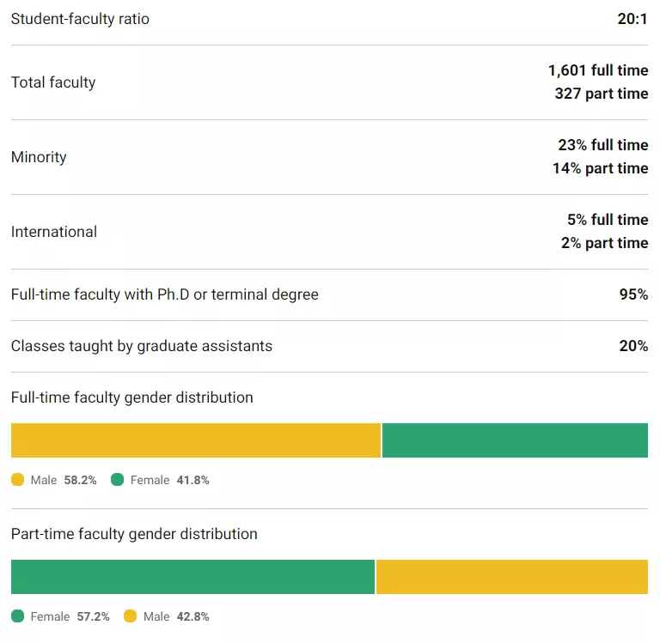Click the green Female dot beside 41.8%
Viewport: 660px width, 643px height.
[118, 480]
